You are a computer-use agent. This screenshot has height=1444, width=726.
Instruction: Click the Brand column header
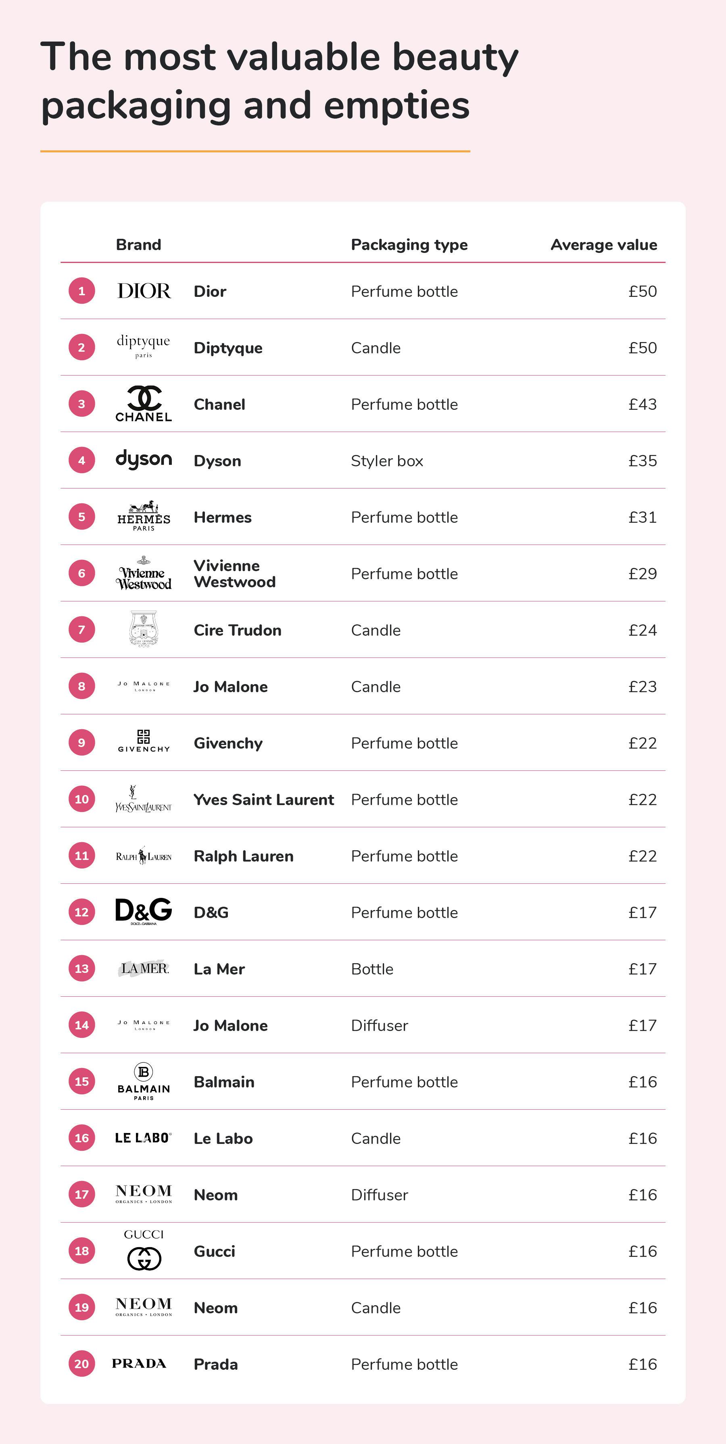tap(138, 244)
